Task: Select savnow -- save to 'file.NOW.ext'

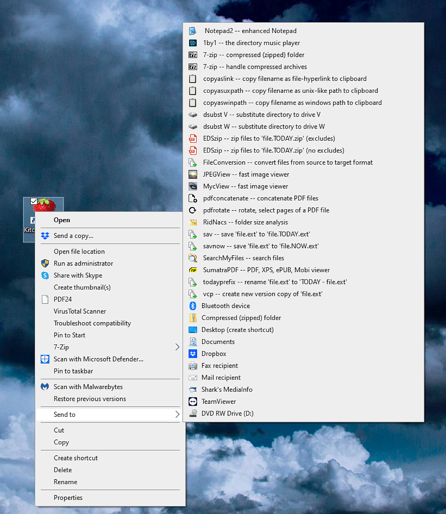Action: coord(303,246)
